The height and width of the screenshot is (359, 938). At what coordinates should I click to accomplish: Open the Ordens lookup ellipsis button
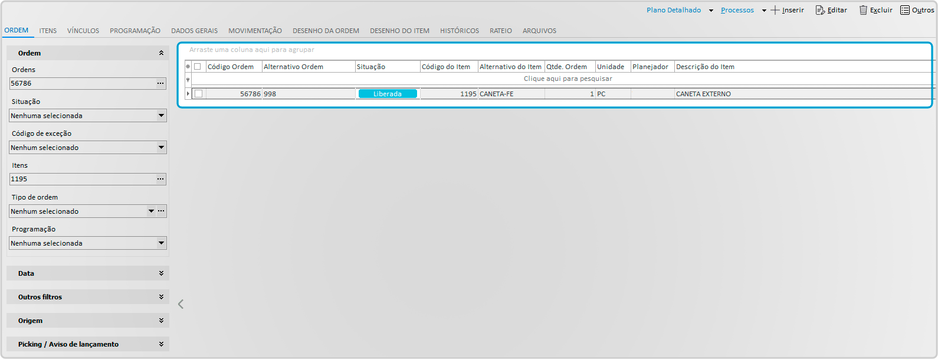[x=160, y=84]
